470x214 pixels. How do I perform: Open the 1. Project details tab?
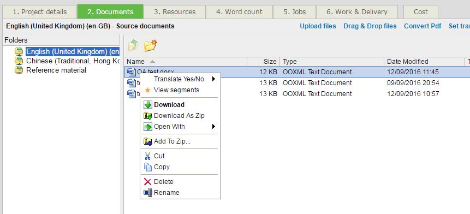39,11
